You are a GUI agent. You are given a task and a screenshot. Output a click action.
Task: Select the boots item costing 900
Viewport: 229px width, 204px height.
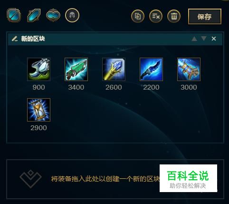38,69
